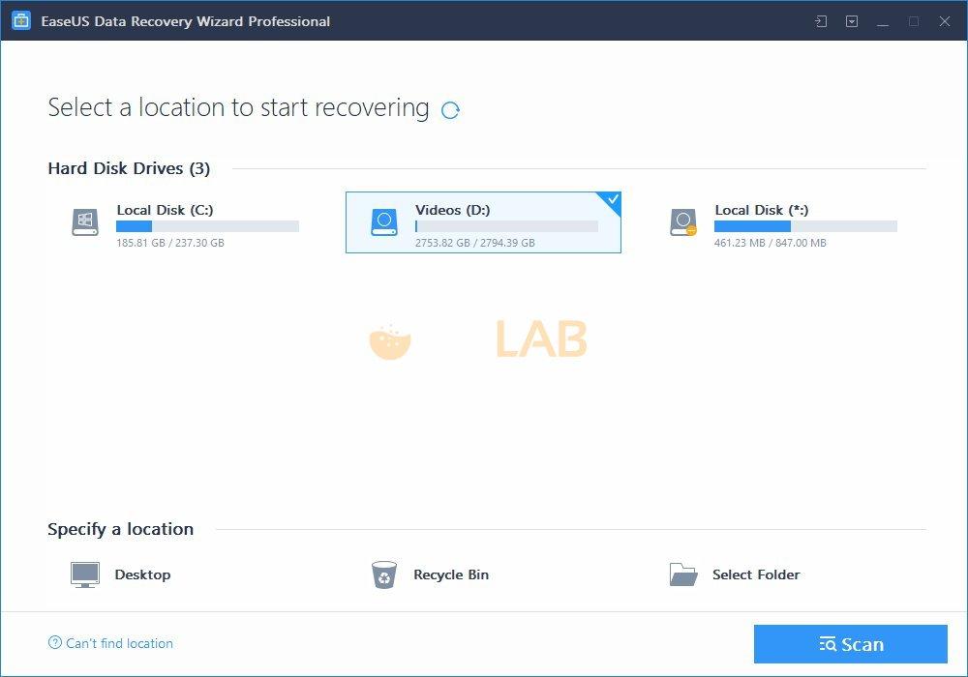The width and height of the screenshot is (968, 677).
Task: Minimize the EaseUS window
Action: click(x=883, y=21)
